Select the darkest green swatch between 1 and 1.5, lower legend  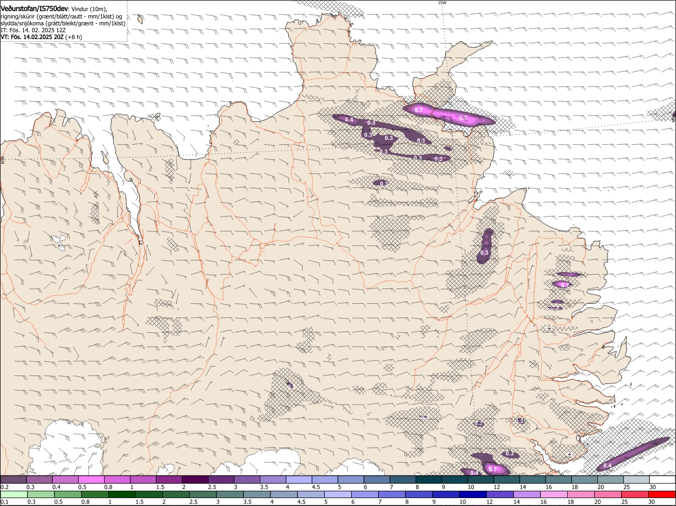coord(122,495)
